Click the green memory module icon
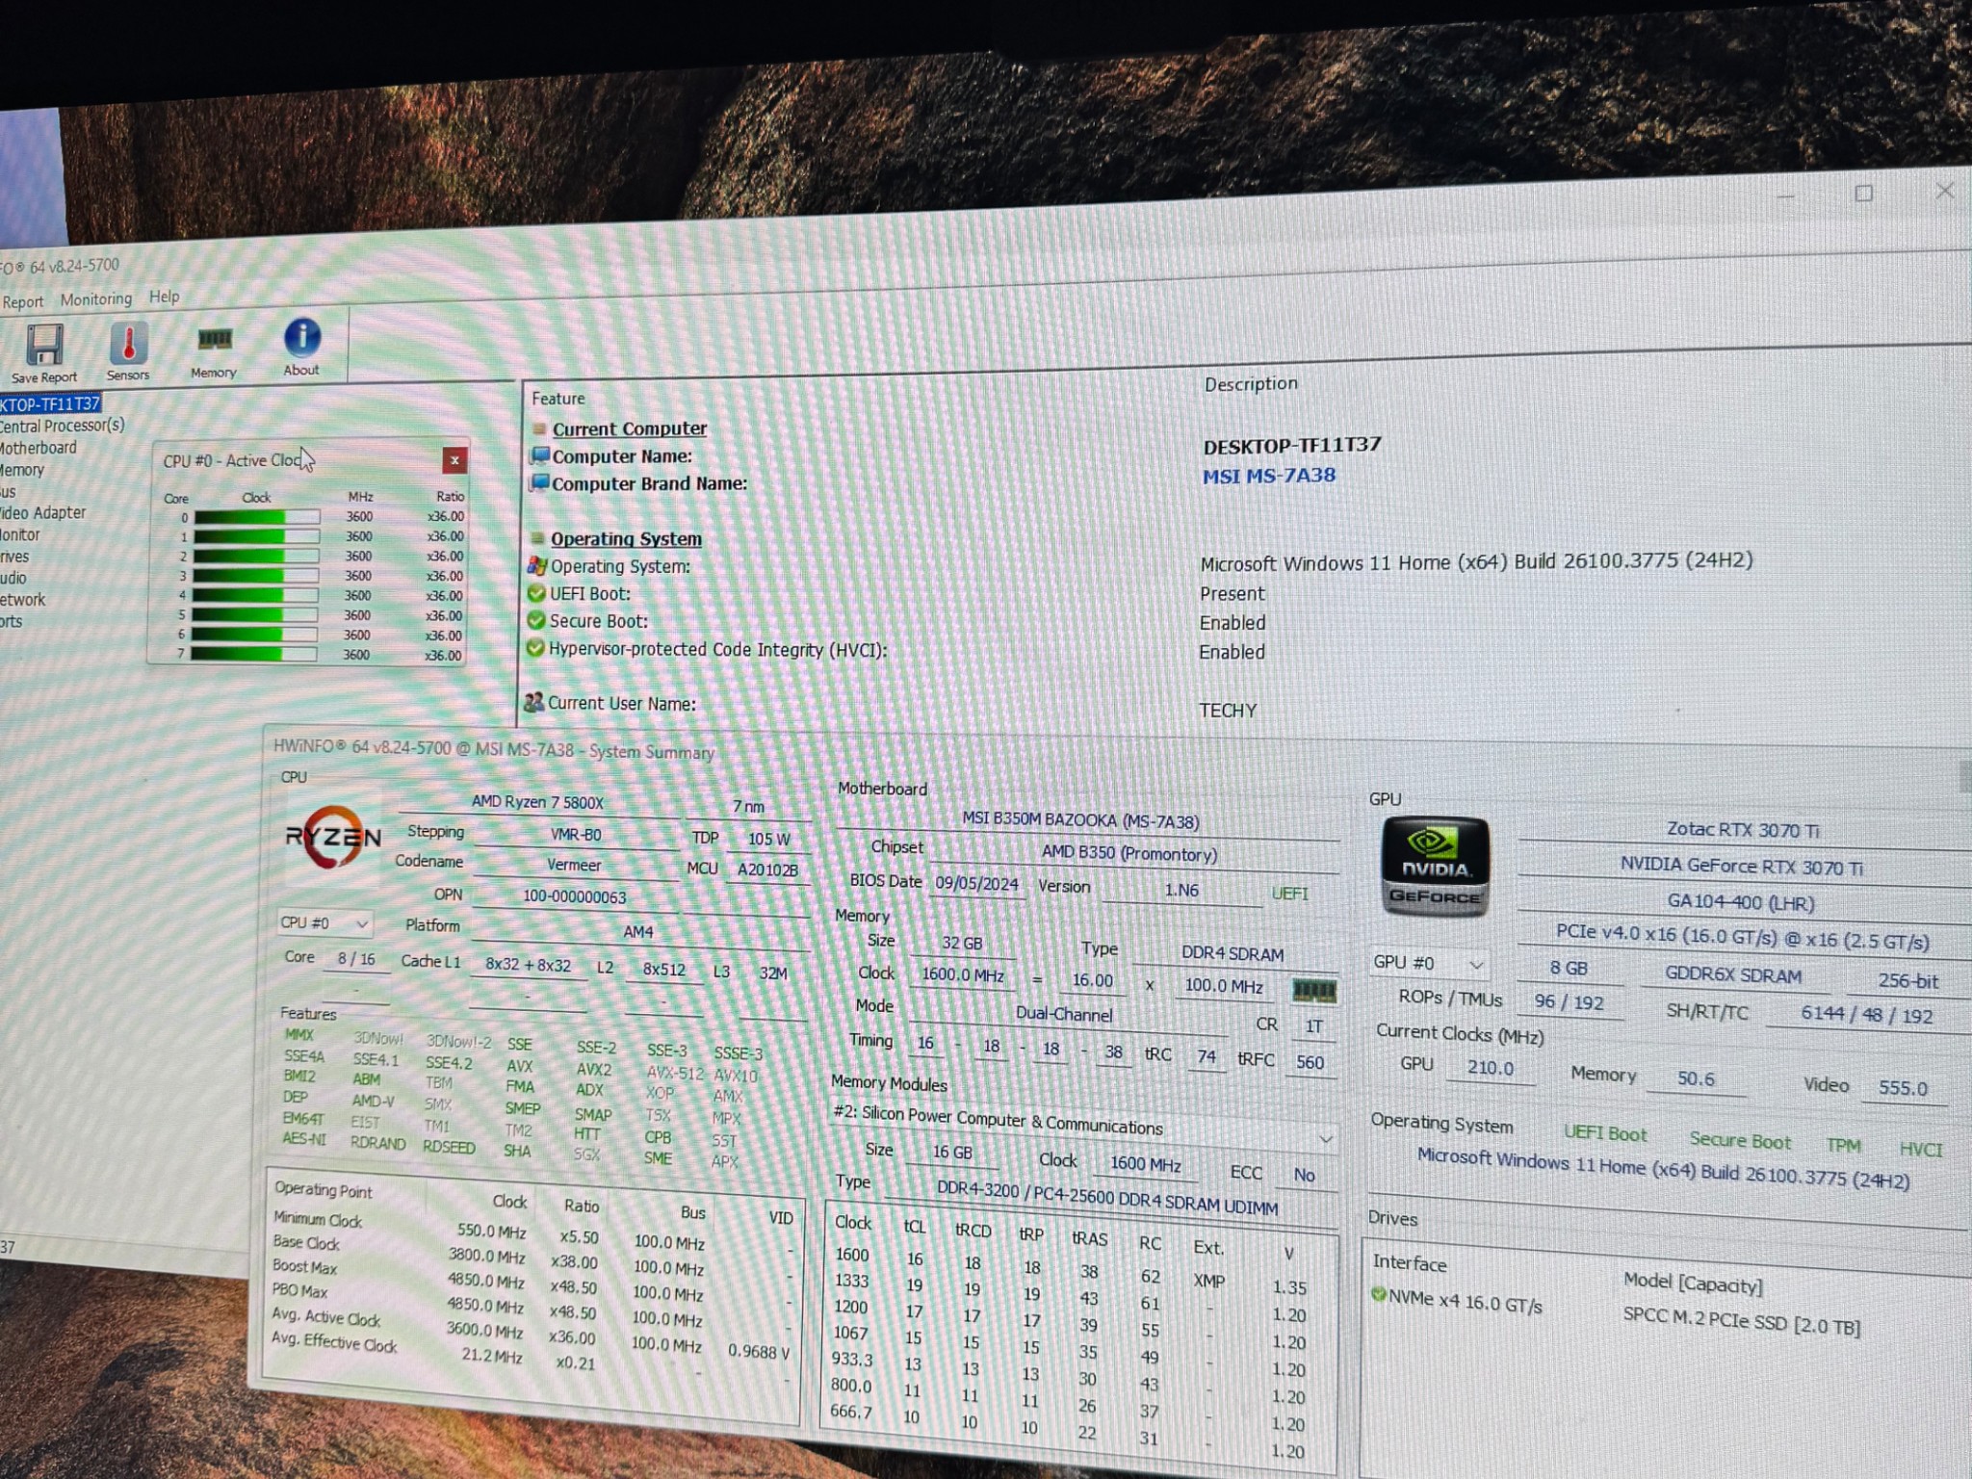This screenshot has height=1479, width=1972. pyautogui.click(x=1313, y=990)
